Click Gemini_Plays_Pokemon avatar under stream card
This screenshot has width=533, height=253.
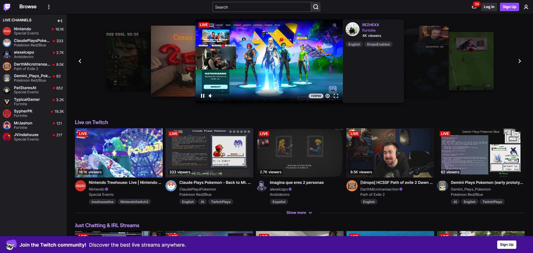coord(443,186)
